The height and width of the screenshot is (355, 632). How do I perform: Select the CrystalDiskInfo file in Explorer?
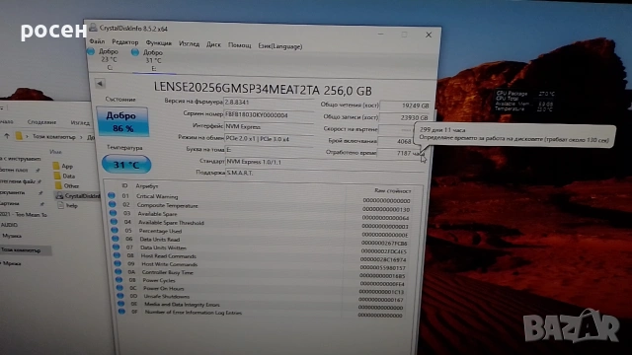coord(78,196)
